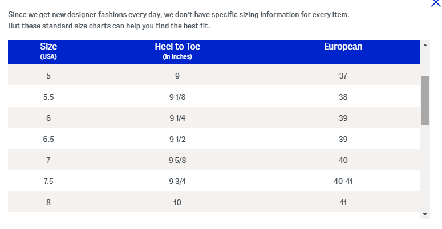Close the size chart popup
Screen dimensions: 442x229
point(435,3)
